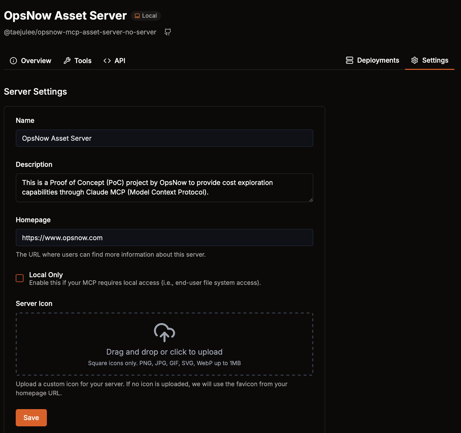Click the Save button
The height and width of the screenshot is (433, 461).
[31, 418]
